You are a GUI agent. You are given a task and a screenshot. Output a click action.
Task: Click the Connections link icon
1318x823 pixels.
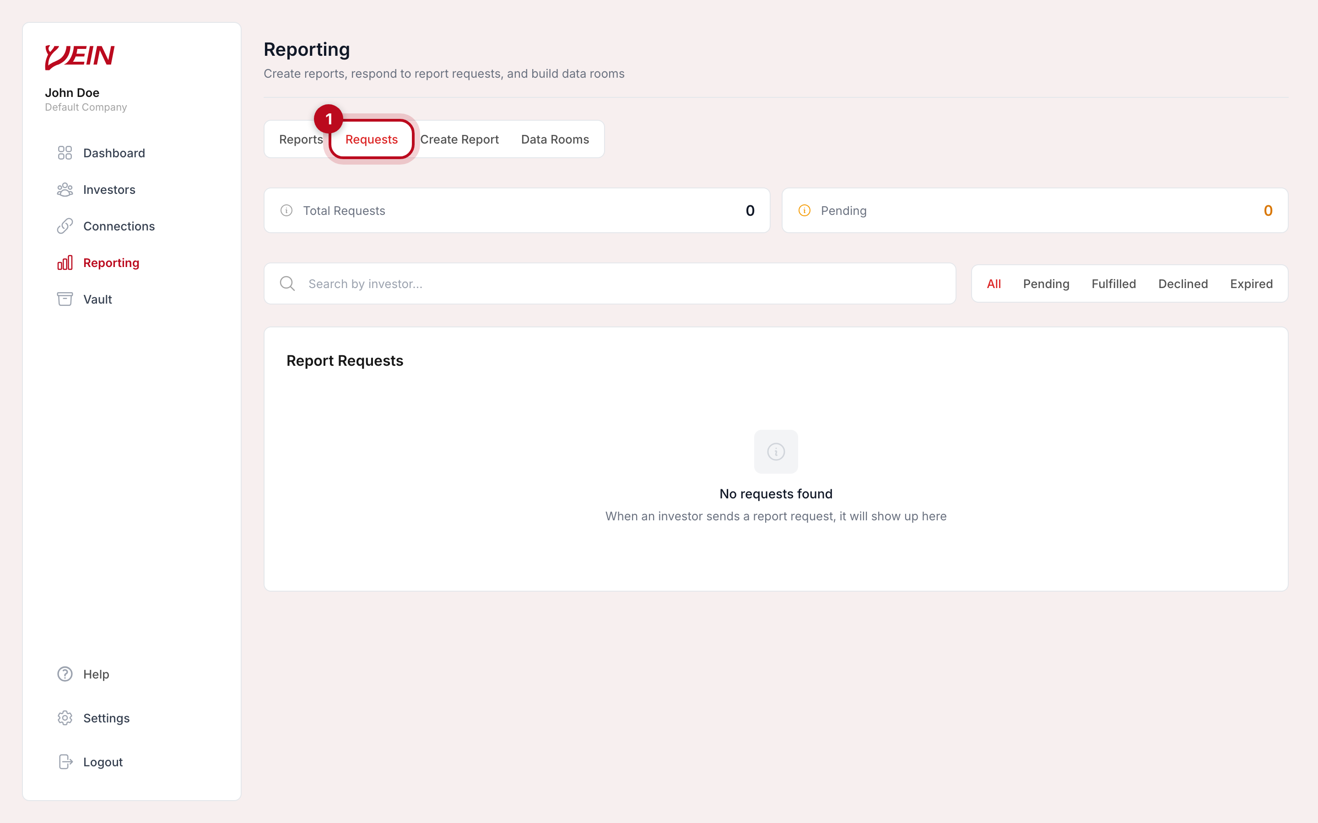pos(65,226)
